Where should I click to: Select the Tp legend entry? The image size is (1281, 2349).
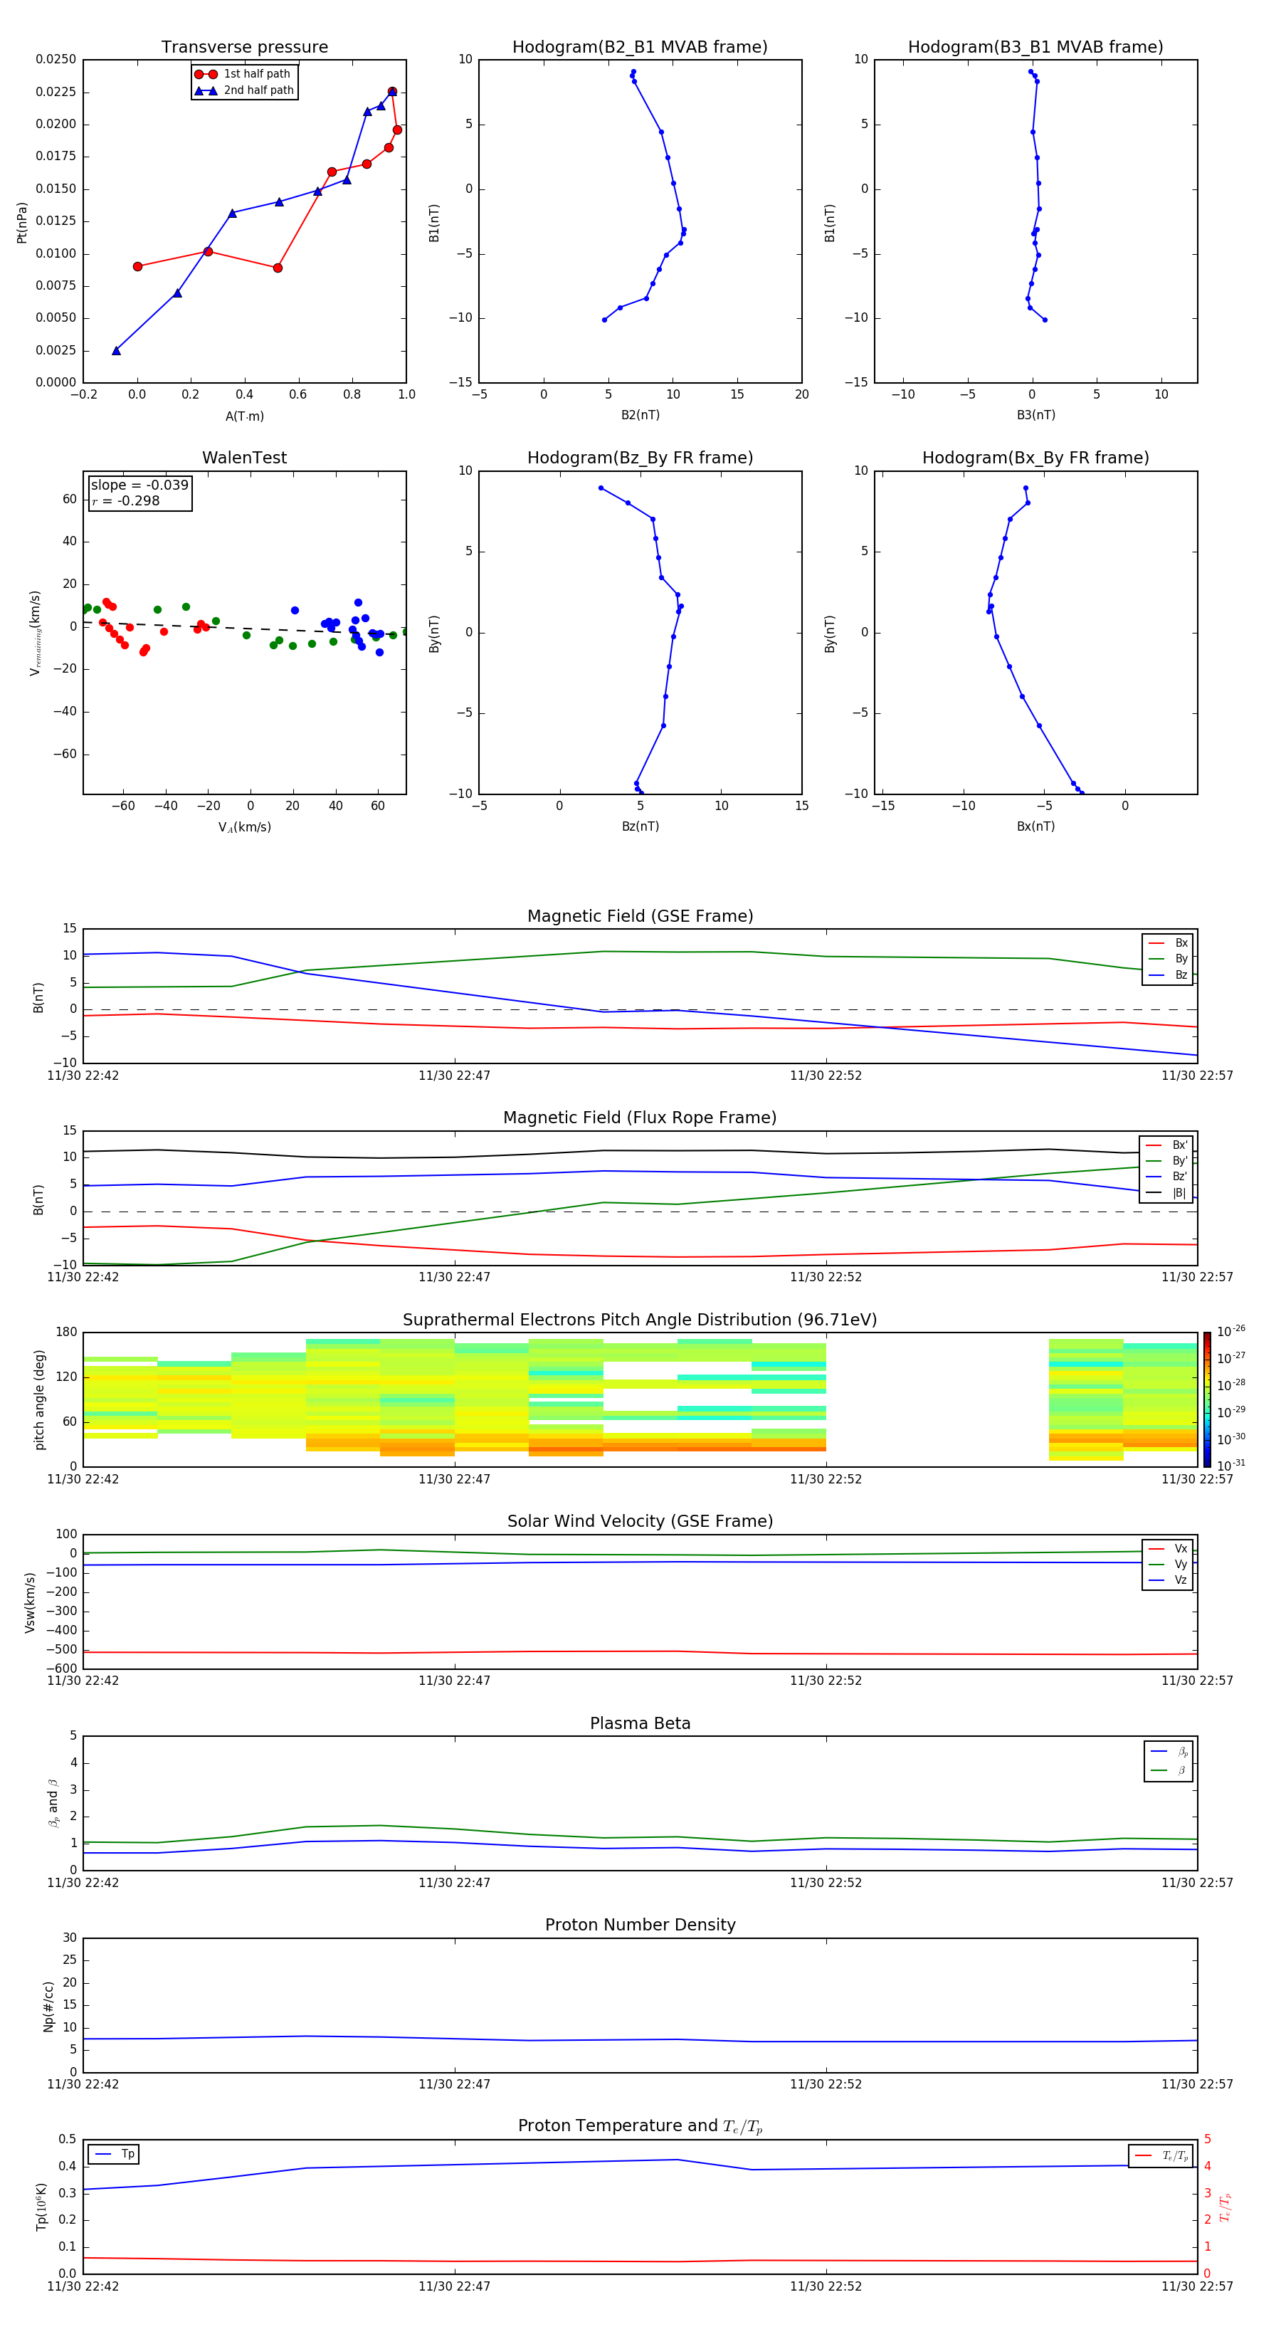[x=113, y=2155]
